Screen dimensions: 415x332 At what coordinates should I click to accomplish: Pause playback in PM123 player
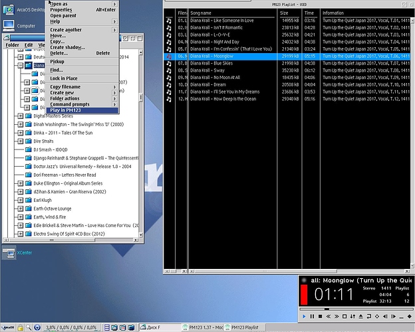[x=312, y=316]
